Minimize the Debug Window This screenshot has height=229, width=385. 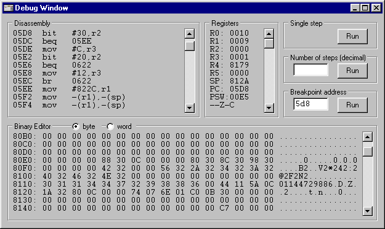click(355, 8)
